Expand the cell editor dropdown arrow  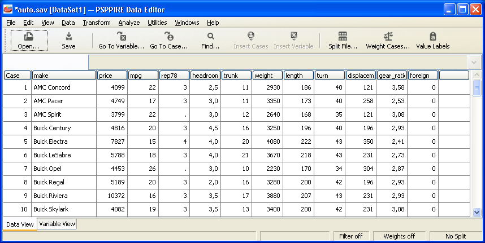[x=474, y=63]
